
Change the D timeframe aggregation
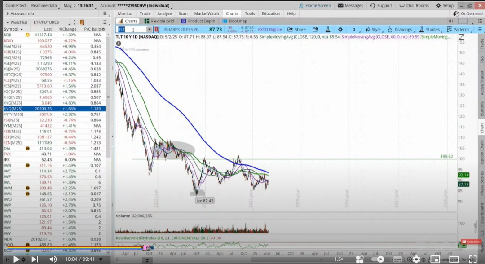tap(353, 29)
